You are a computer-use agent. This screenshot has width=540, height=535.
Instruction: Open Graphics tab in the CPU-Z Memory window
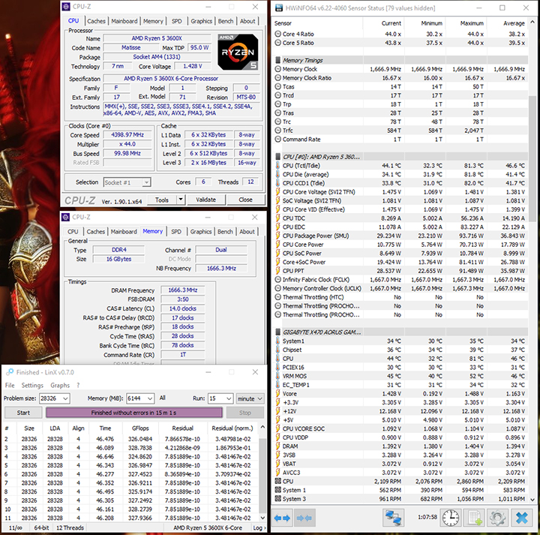coord(201,232)
